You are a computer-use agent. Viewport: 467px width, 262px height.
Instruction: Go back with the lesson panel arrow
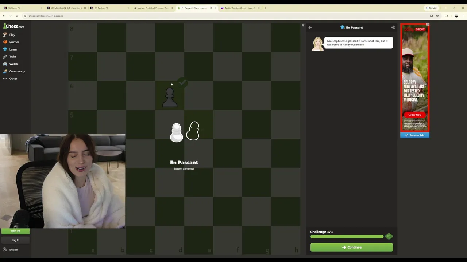310,27
